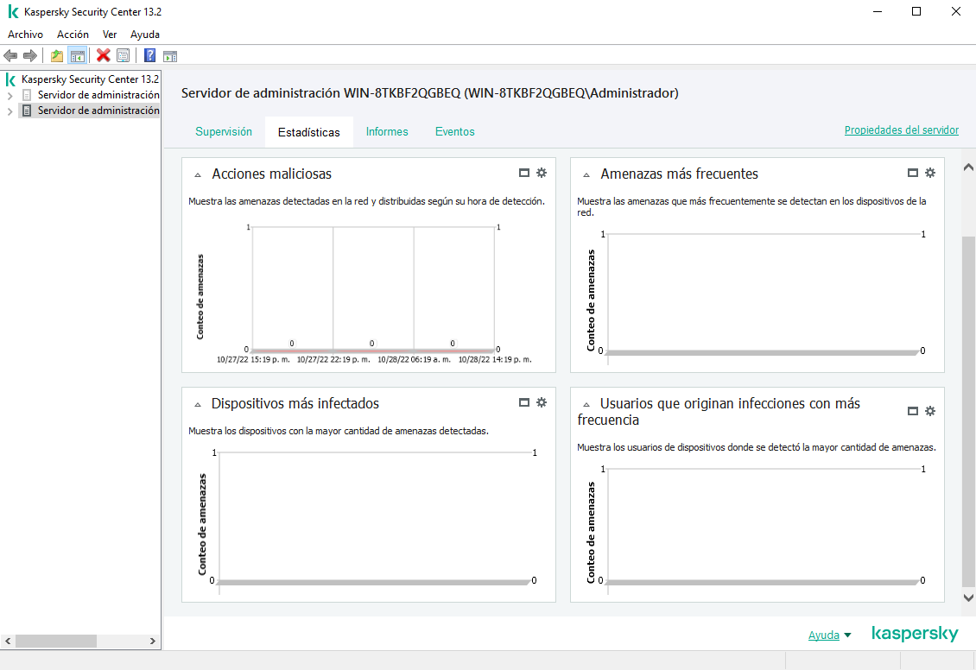The height and width of the screenshot is (670, 976).
Task: Click the 10/27/22 15:19 p. m. axis label
Action: [x=253, y=359]
